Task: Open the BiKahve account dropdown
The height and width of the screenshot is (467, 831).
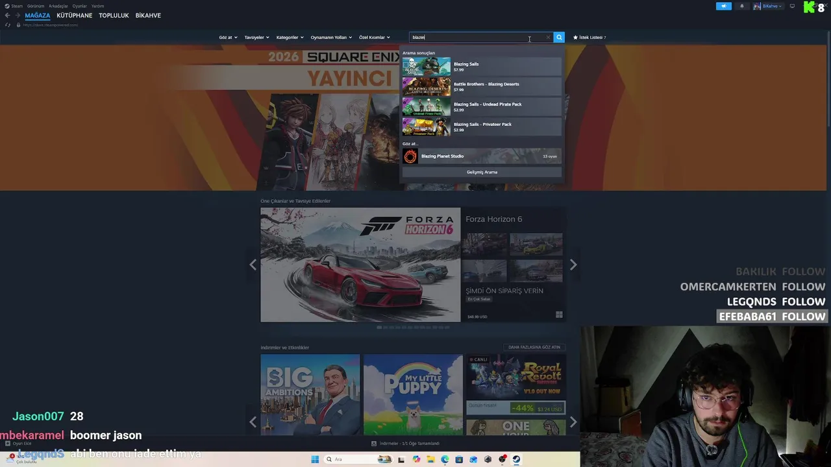Action: coord(772,6)
